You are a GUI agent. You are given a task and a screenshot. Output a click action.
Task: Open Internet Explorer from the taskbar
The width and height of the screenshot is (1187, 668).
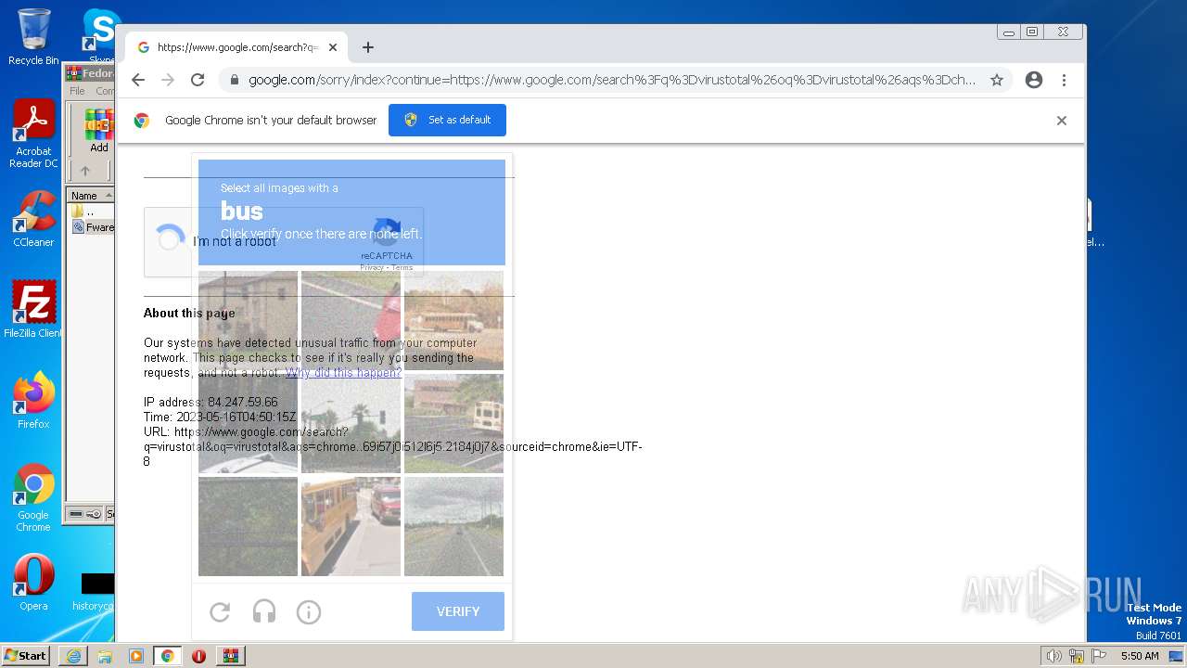coord(73,656)
